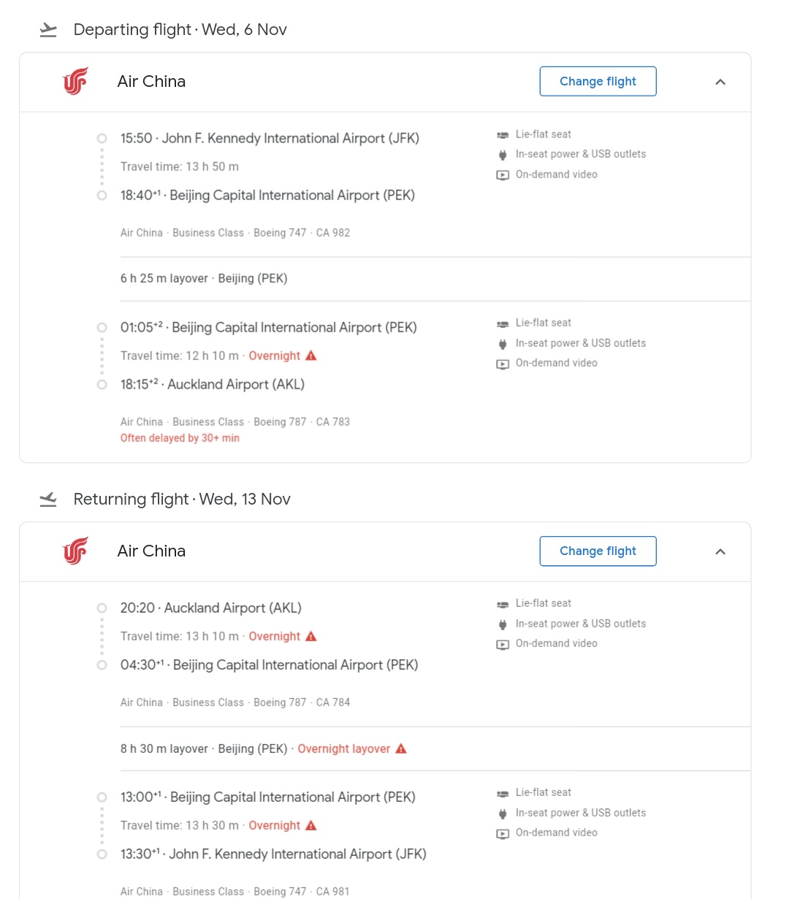Select the Air China logo on departing flight
The height and width of the screenshot is (899, 789).
tap(75, 81)
